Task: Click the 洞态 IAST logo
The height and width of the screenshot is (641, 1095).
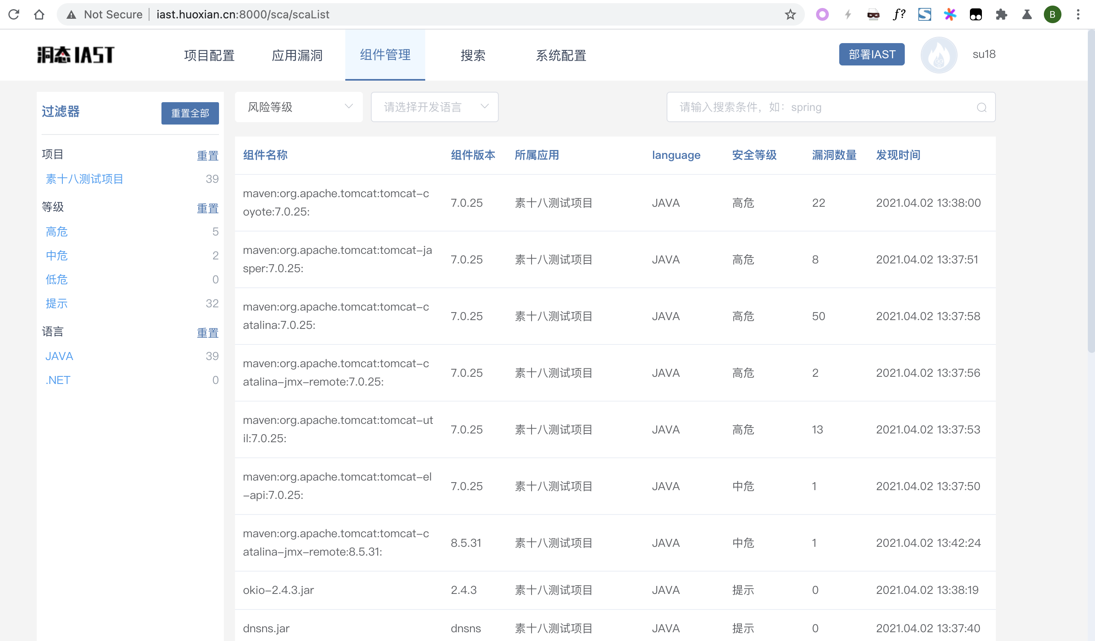Action: click(76, 55)
